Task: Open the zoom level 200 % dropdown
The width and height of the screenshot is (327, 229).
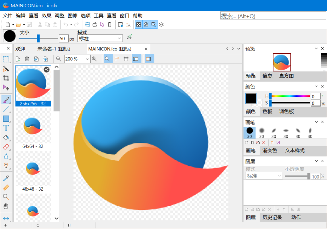Action: point(87,59)
